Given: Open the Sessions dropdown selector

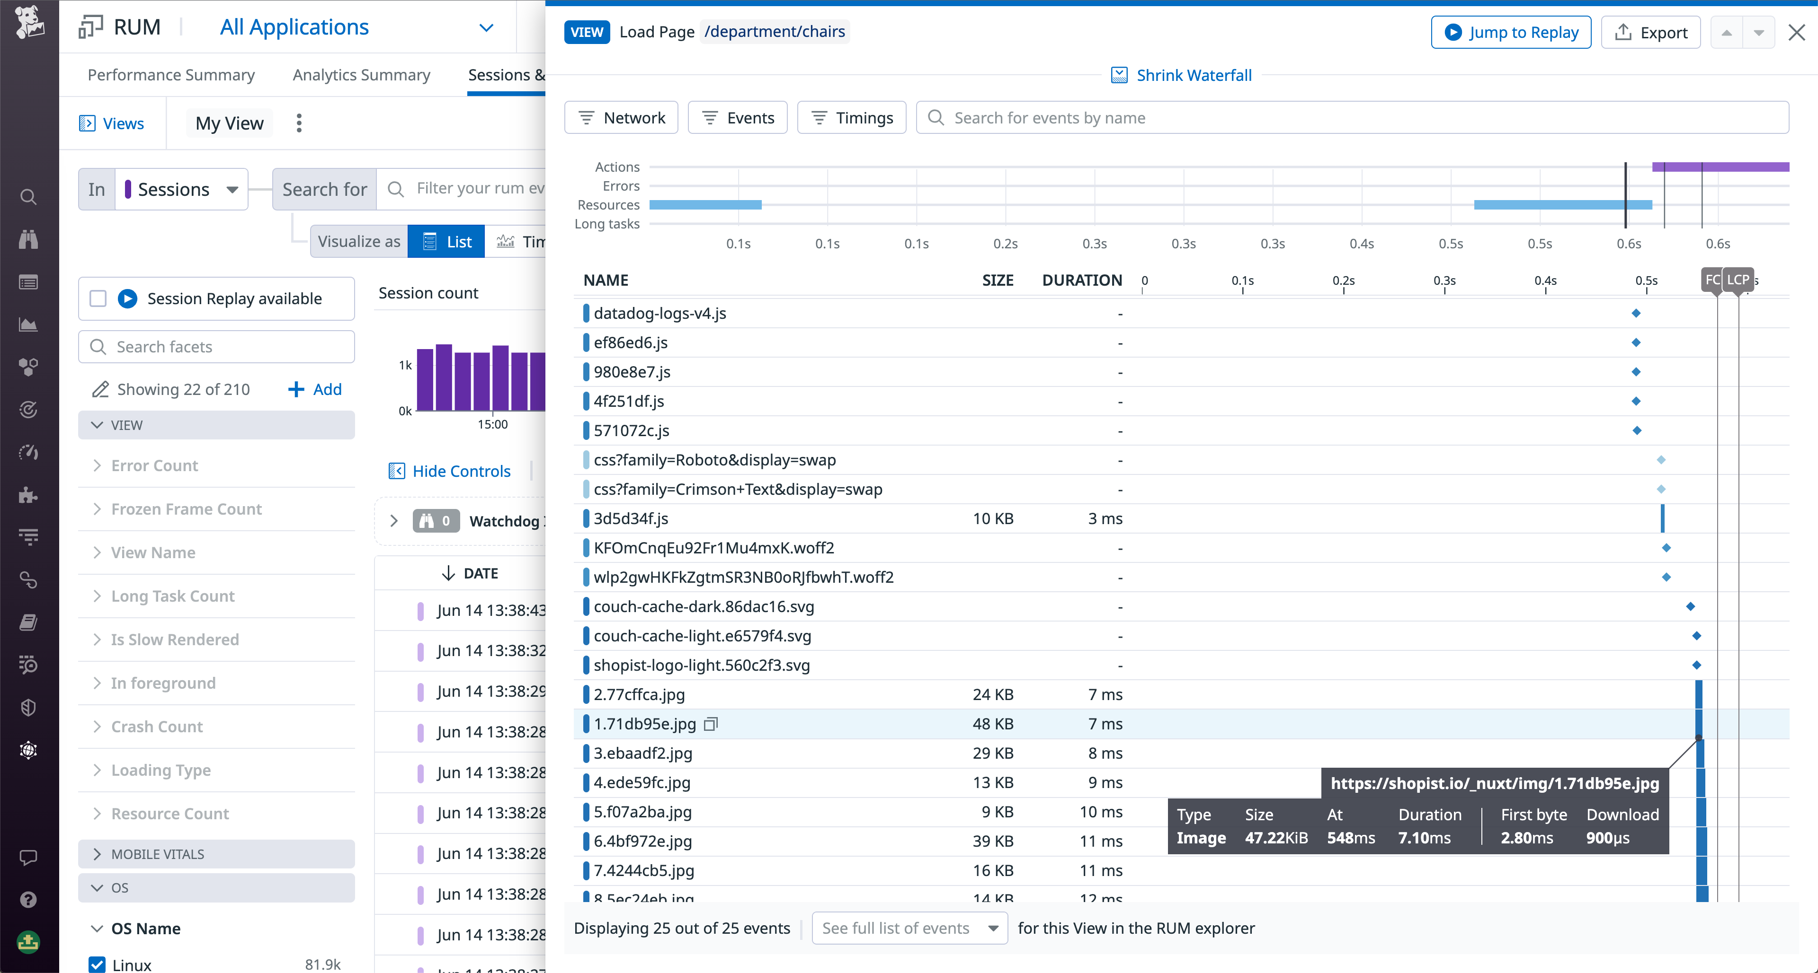Looking at the screenshot, I should click(182, 190).
